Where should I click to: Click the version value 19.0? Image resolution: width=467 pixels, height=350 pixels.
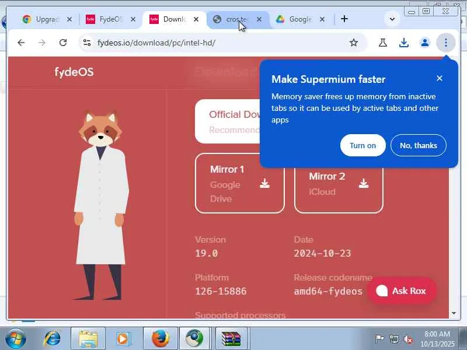[207, 254]
